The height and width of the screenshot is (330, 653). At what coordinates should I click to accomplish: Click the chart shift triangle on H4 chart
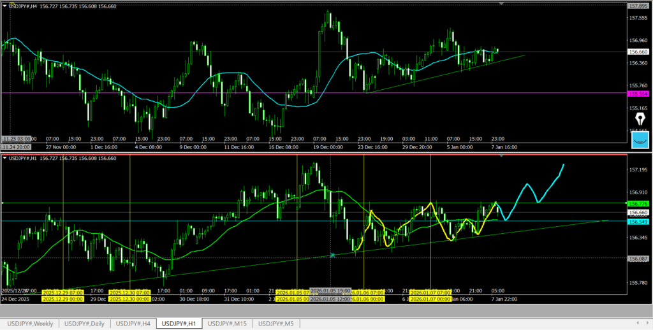coord(501,4)
